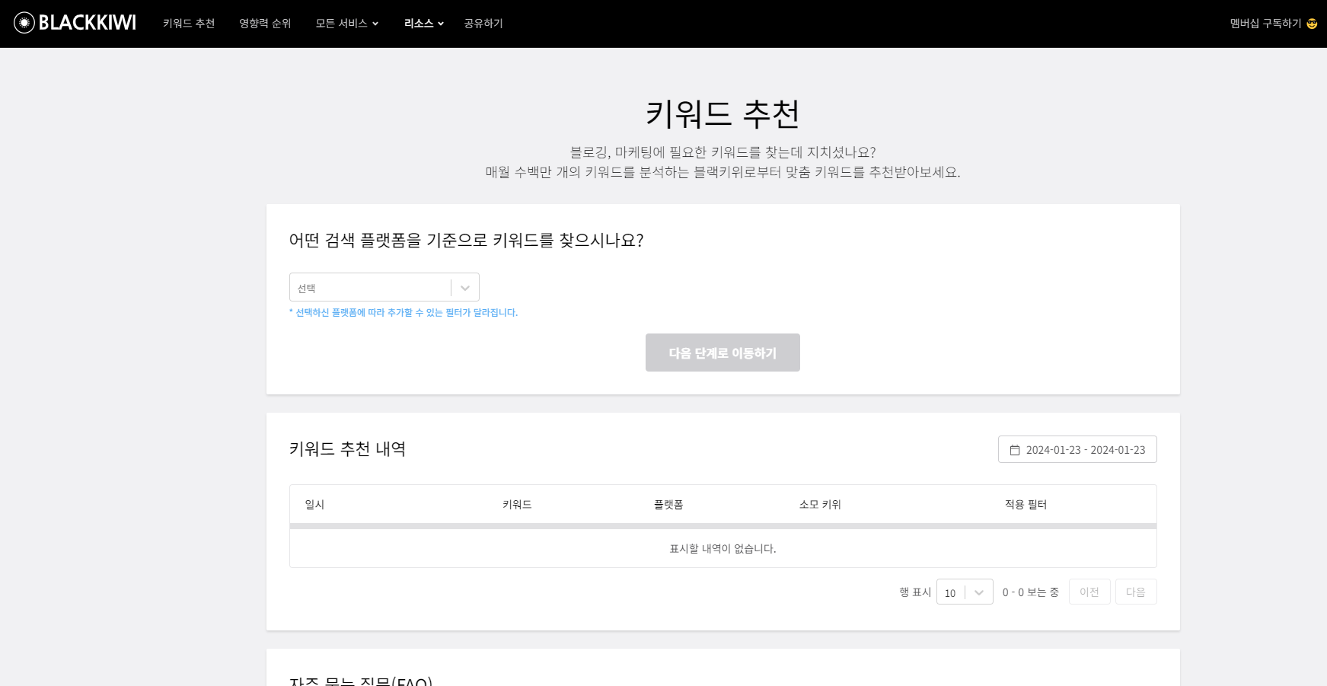Select 영향력 순위 in the top navigation
The width and height of the screenshot is (1327, 686).
[264, 23]
